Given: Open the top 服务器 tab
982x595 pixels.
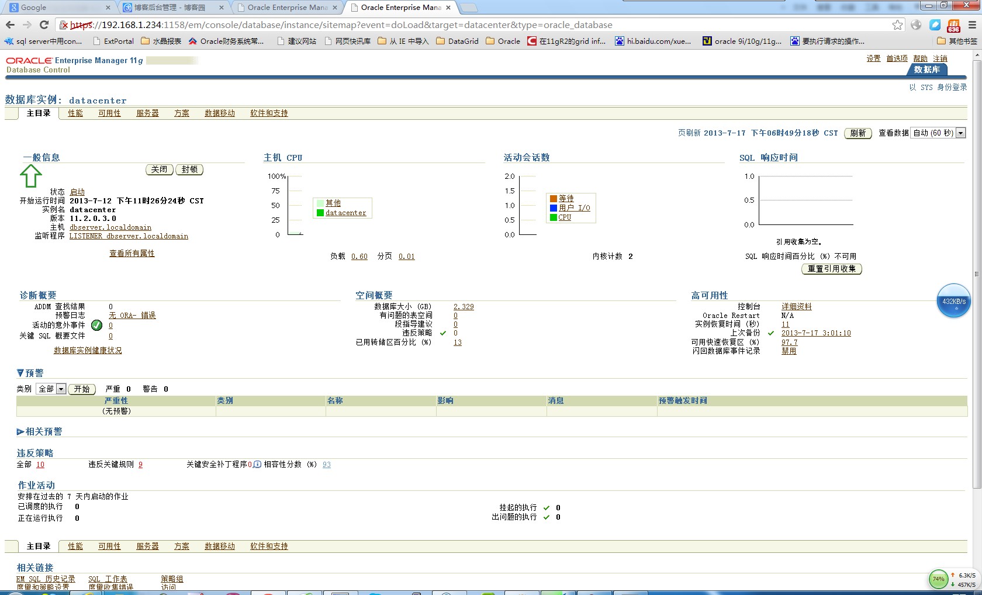Looking at the screenshot, I should coord(147,113).
